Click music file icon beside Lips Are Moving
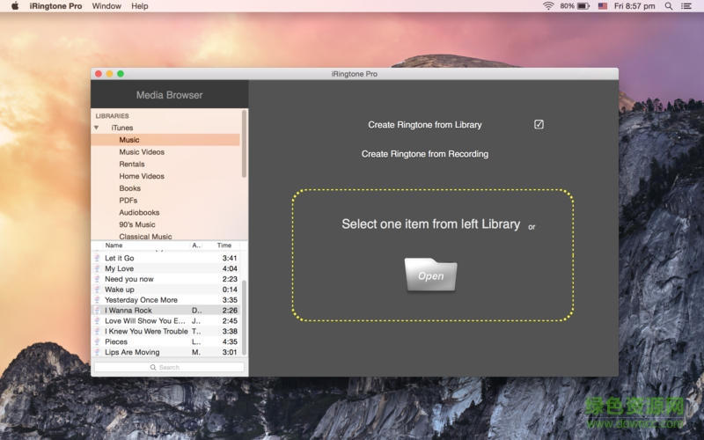The height and width of the screenshot is (440, 704). 97,353
